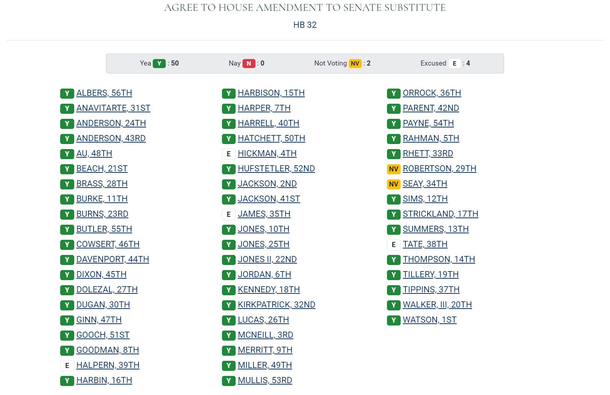Image resolution: width=610 pixels, height=395 pixels.
Task: Select ANDERSON, 43RD link
Action: [x=111, y=138]
